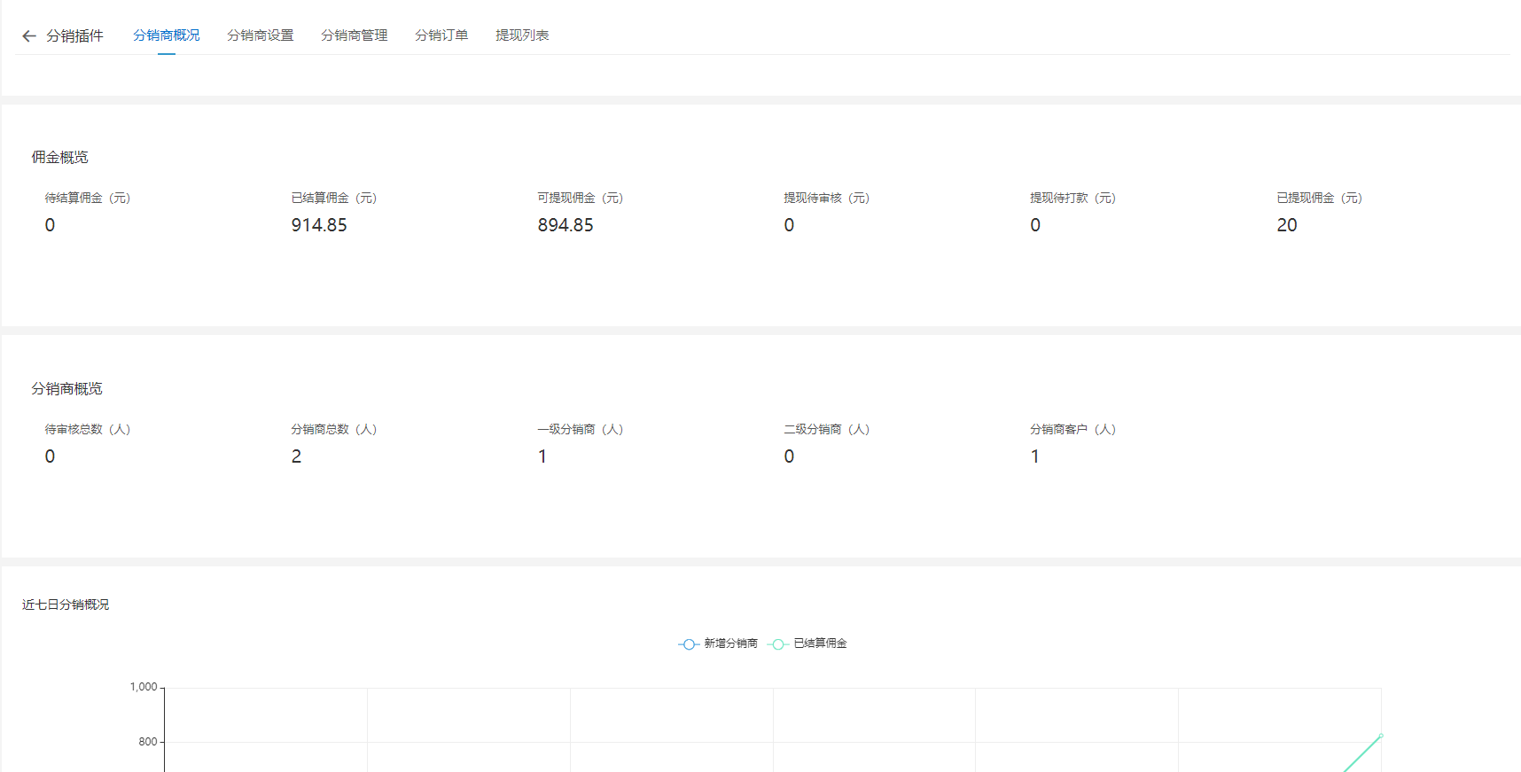Click the 待审核总数（人） label
The height and width of the screenshot is (772, 1521).
88,429
